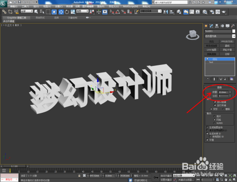Toggle Window/Crossing selection mode

(54, 12)
